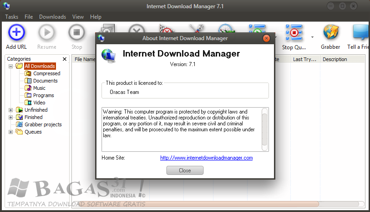This screenshot has width=370, height=212.
Task: Click the Stop Queue toolbar icon
Action: (294, 32)
